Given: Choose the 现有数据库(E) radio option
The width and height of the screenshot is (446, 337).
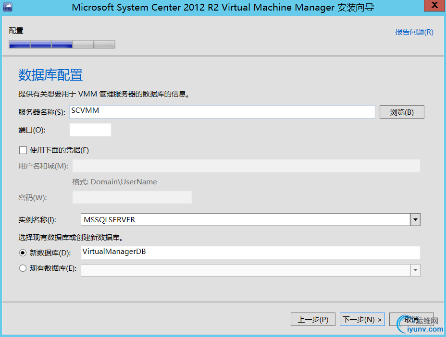Looking at the screenshot, I should point(23,269).
